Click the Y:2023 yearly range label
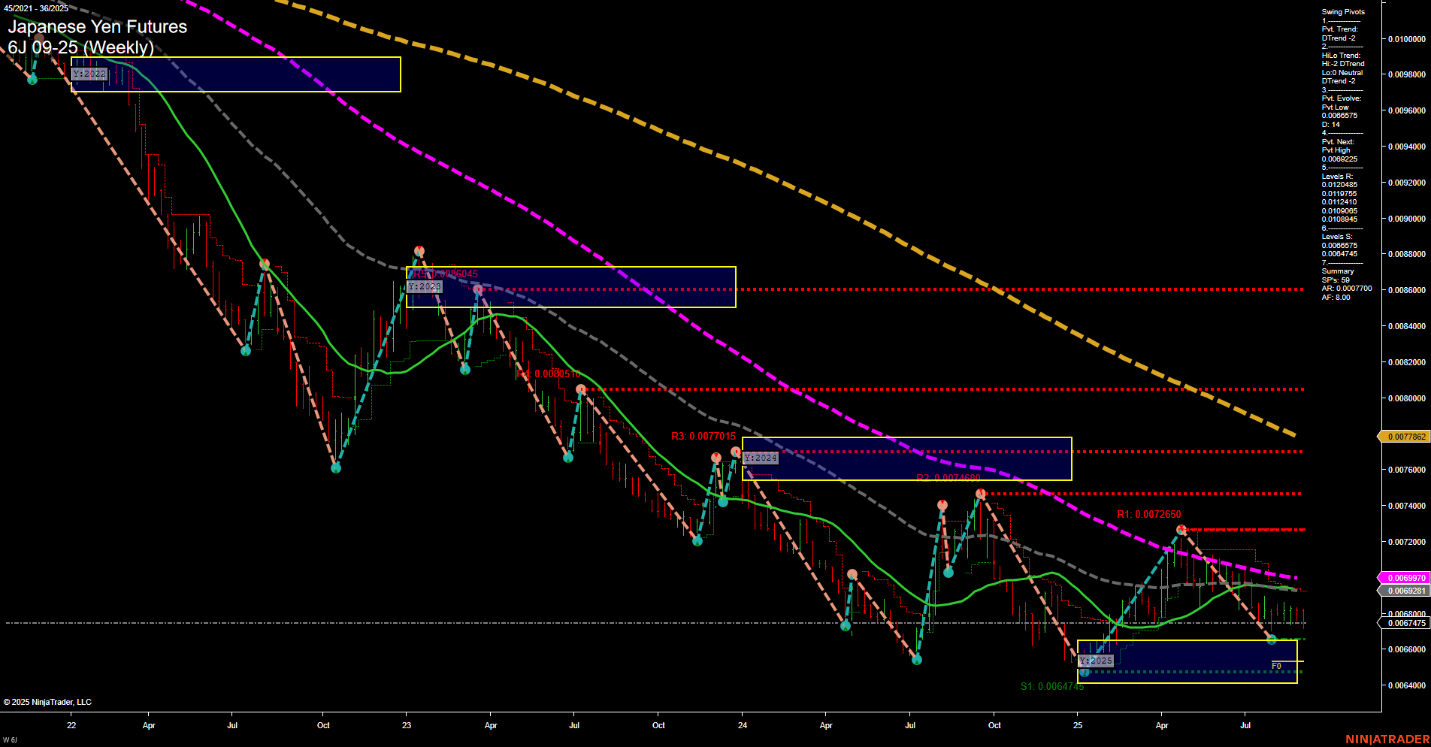 tap(425, 286)
